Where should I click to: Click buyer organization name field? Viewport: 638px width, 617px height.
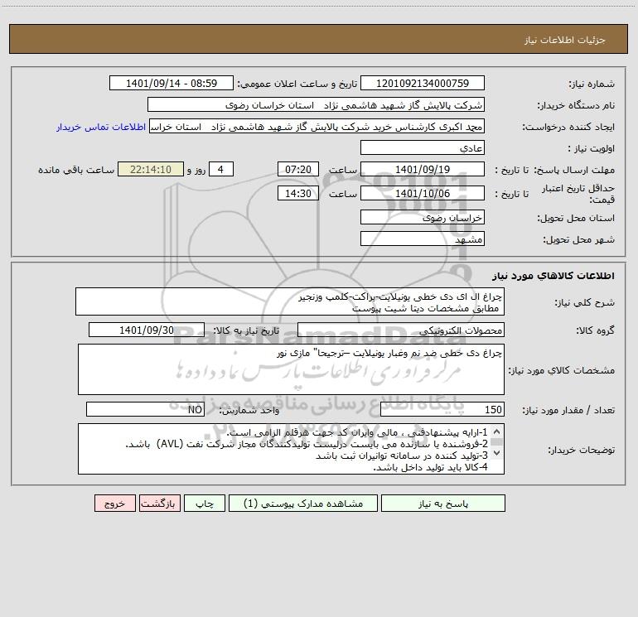[316, 105]
